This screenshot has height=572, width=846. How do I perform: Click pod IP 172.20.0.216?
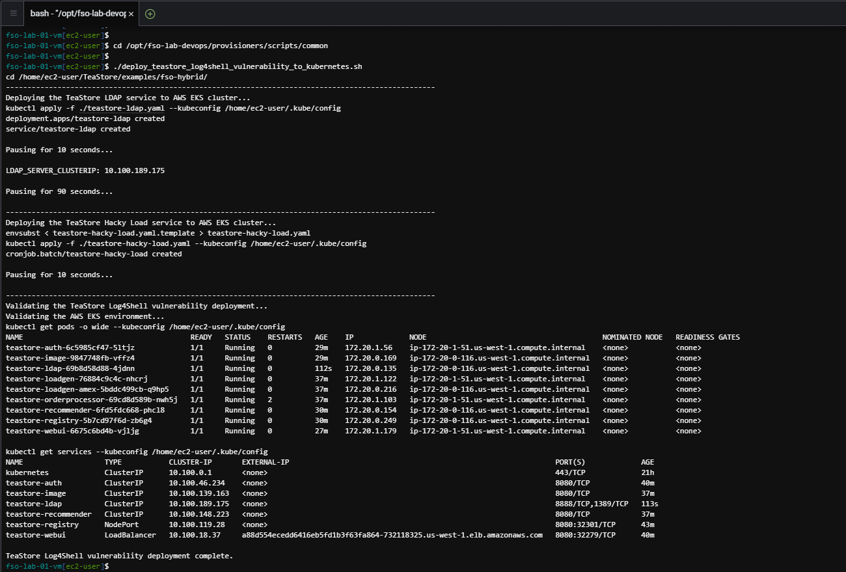[371, 389]
